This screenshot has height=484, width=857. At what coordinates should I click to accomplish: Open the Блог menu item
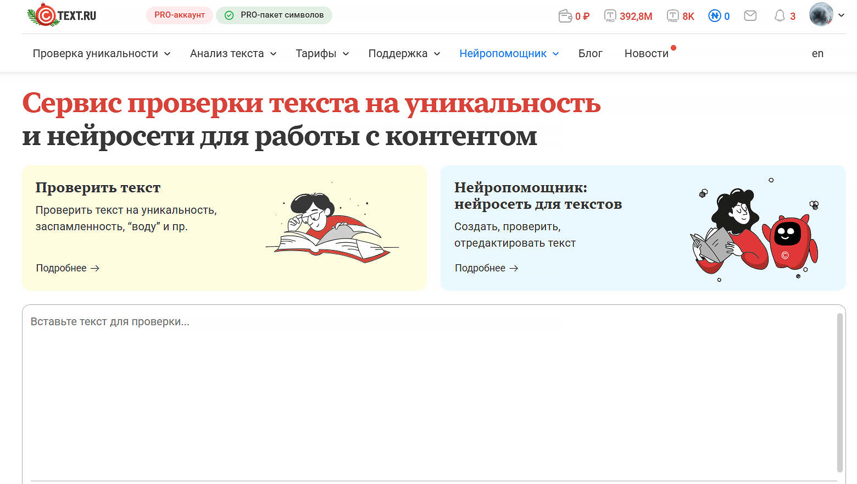(x=590, y=53)
